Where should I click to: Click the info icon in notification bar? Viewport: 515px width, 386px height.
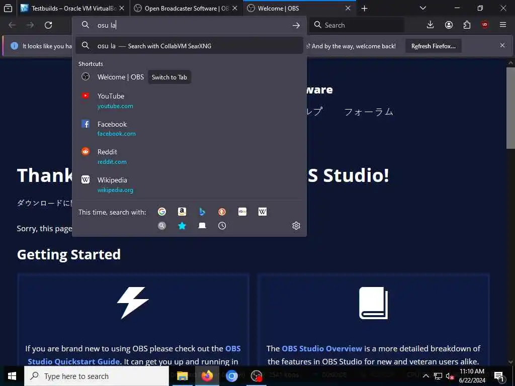[14, 46]
